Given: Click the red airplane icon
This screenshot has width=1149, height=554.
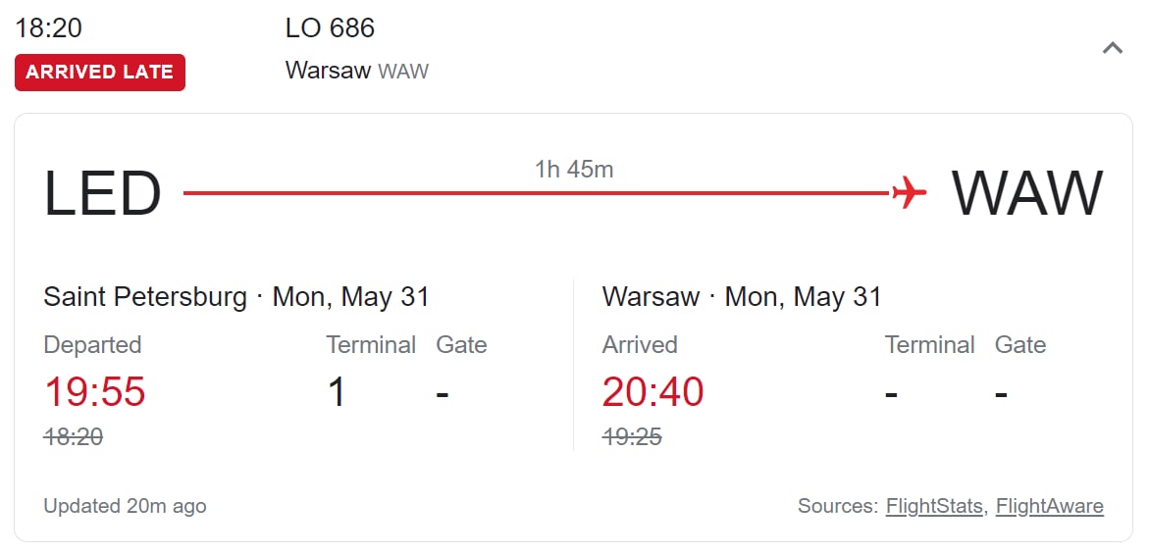Looking at the screenshot, I should tap(909, 192).
